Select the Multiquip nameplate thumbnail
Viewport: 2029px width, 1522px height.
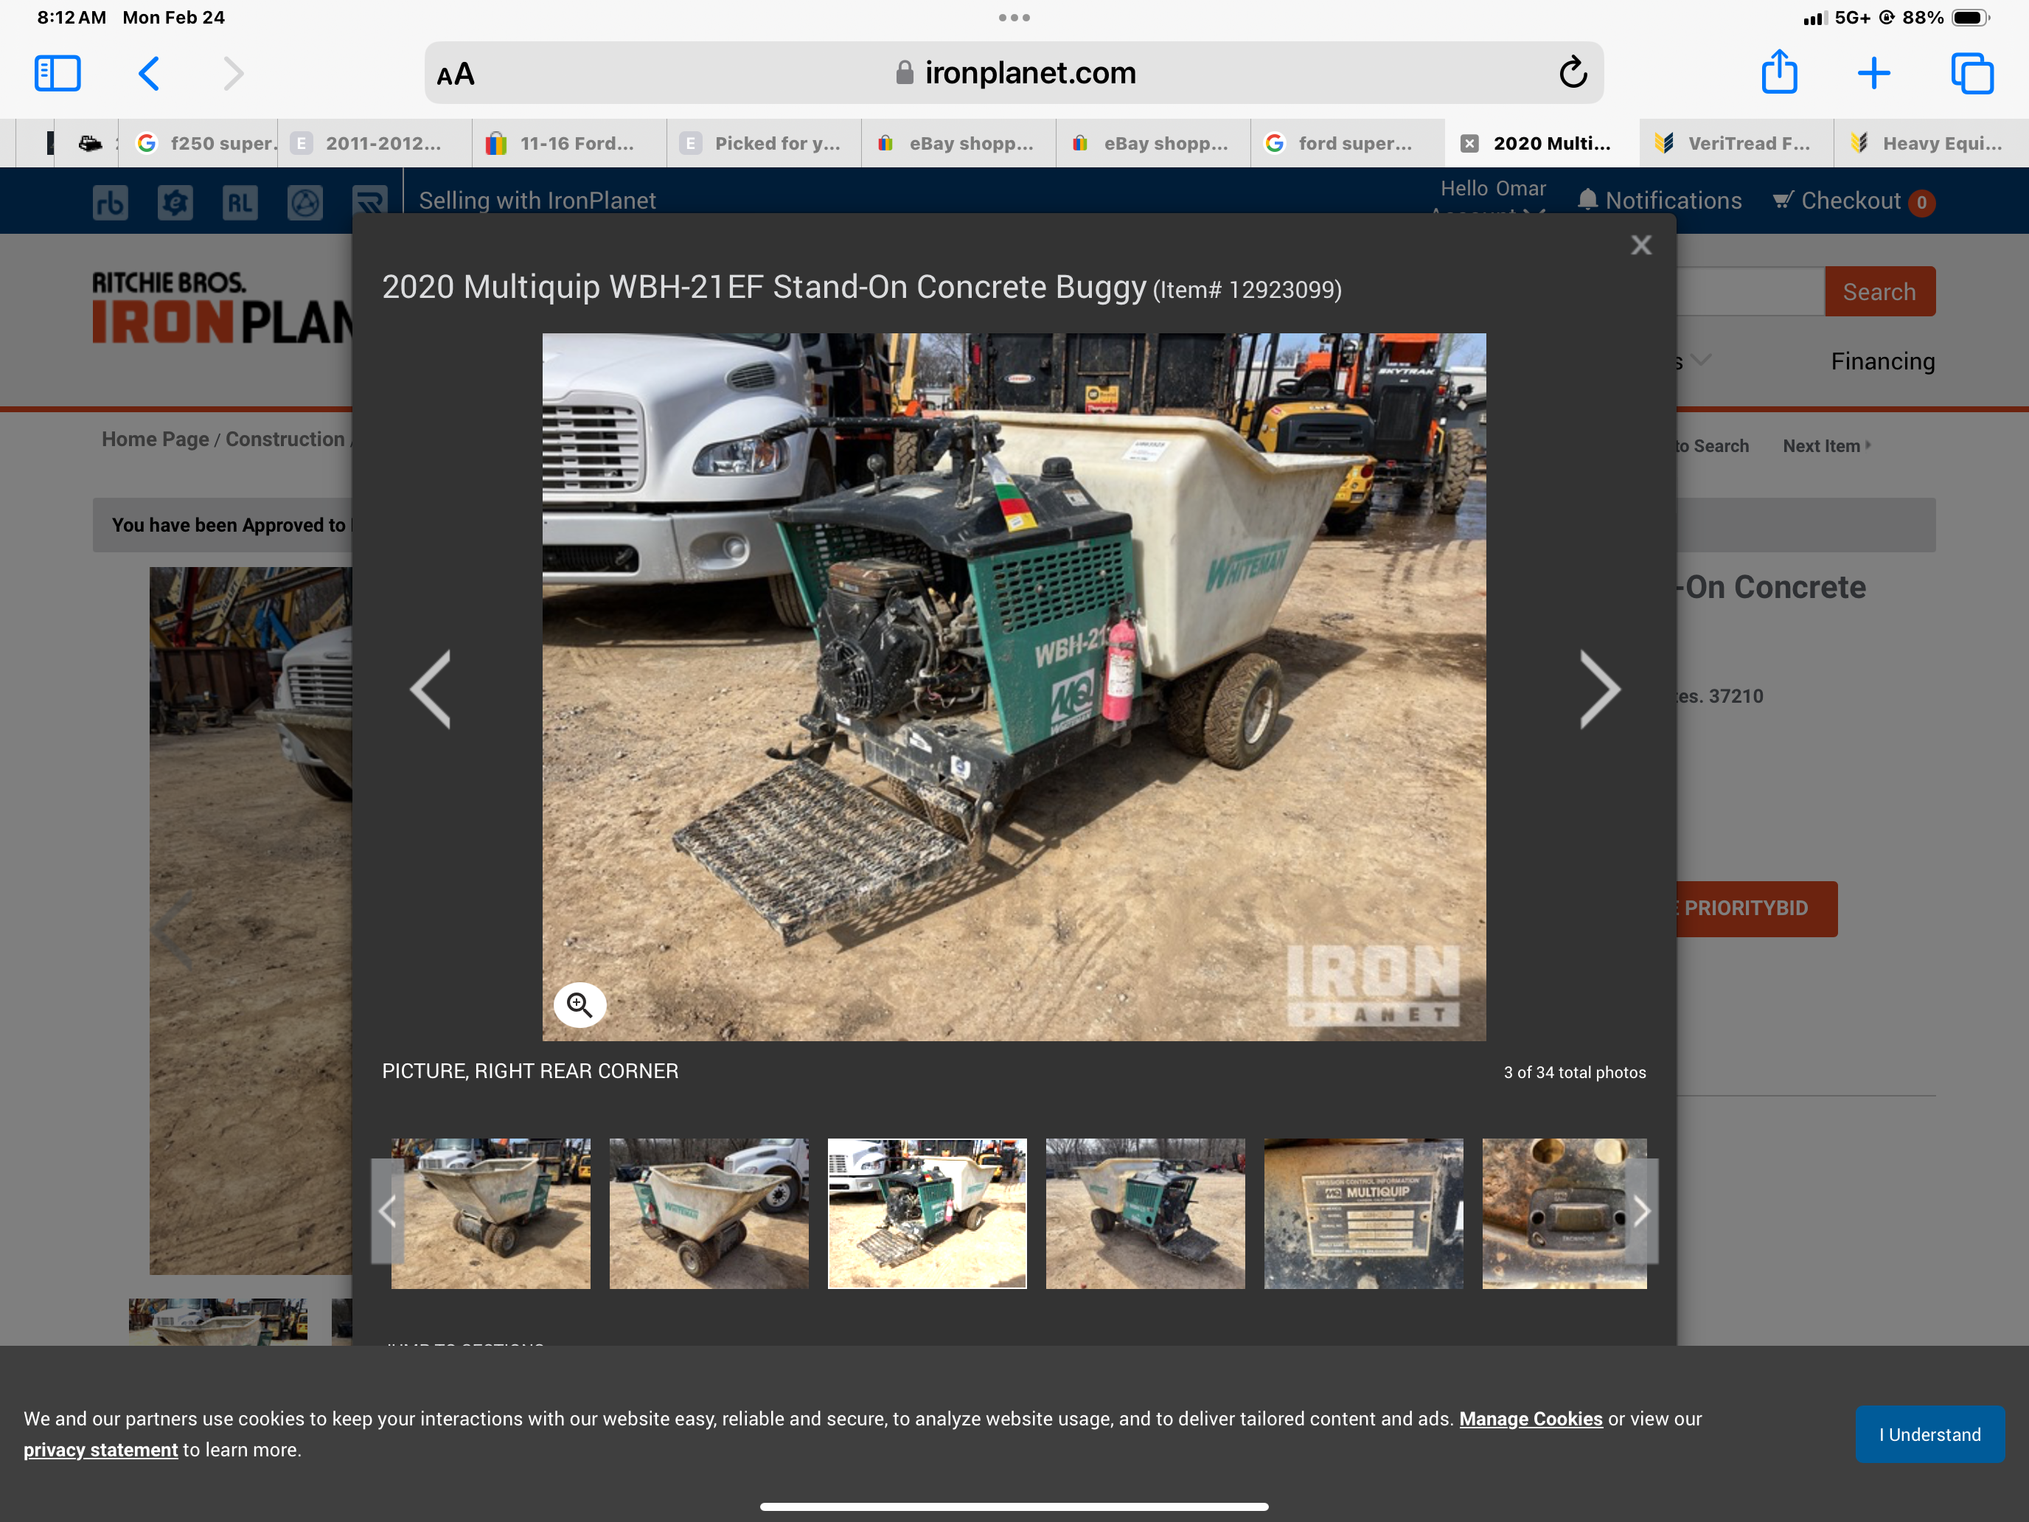click(x=1364, y=1213)
